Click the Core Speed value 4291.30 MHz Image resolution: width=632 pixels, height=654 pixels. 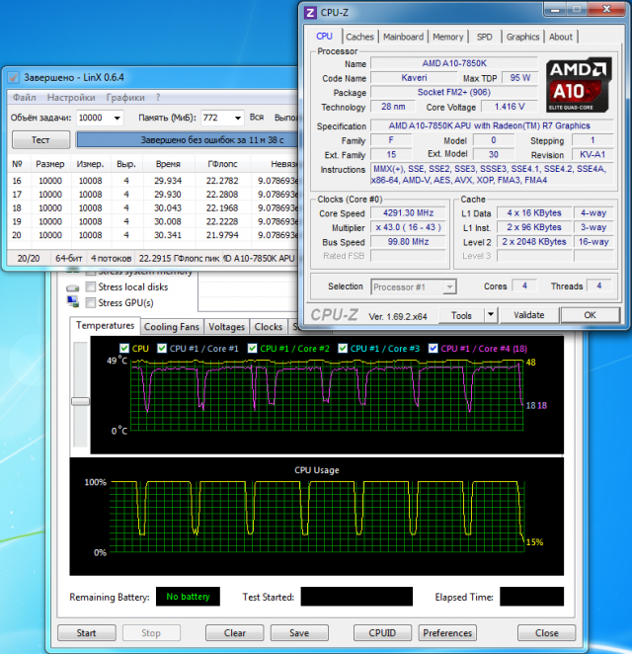point(408,213)
